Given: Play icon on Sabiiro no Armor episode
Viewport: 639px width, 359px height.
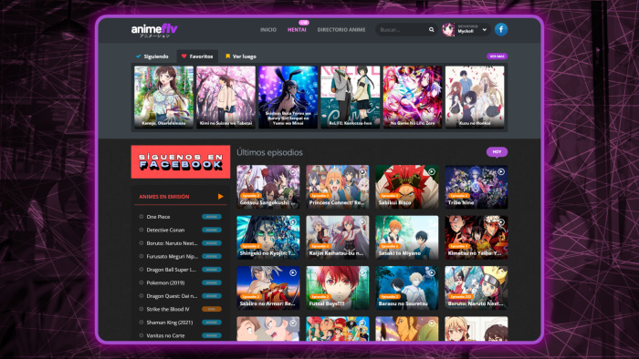Looking at the screenshot, I should [x=293, y=272].
